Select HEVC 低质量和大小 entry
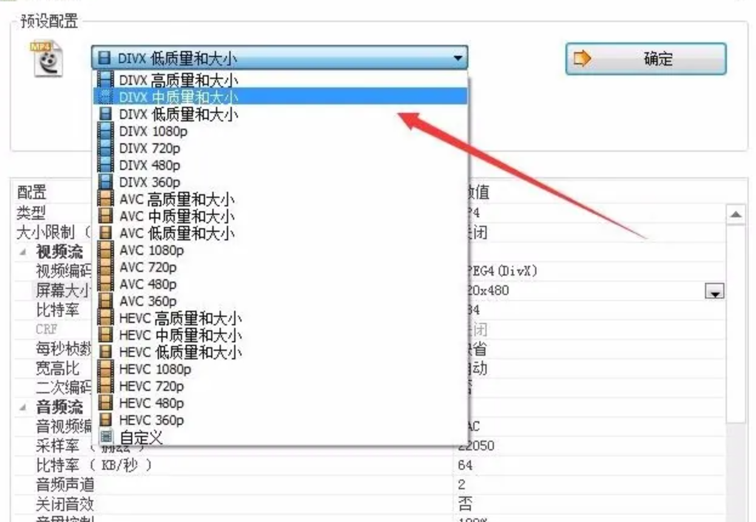 coord(280,351)
